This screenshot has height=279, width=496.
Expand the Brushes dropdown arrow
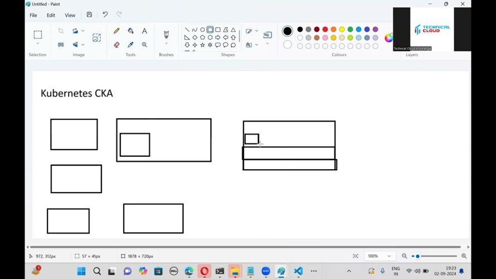pos(166,44)
